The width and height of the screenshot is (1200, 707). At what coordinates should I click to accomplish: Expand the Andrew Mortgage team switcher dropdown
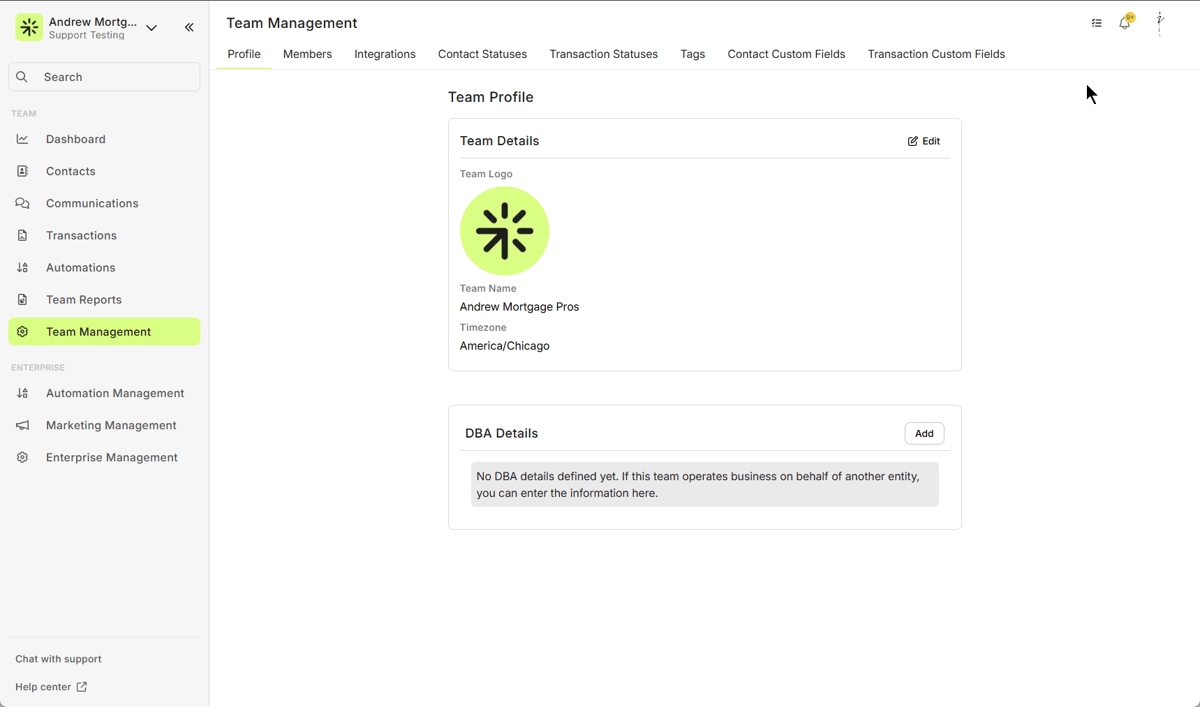[151, 28]
